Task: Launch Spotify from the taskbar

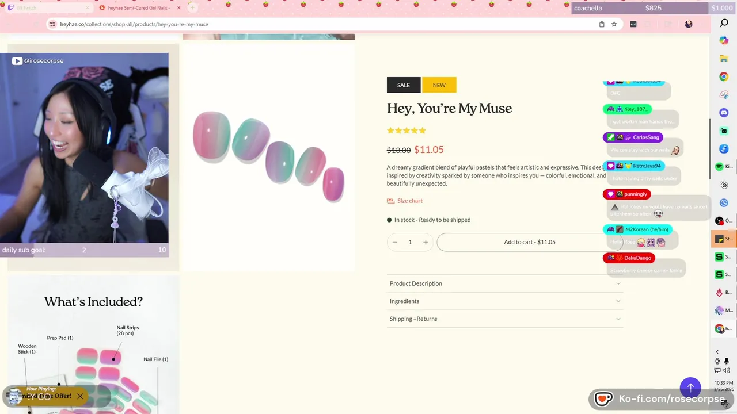Action: [x=719, y=167]
